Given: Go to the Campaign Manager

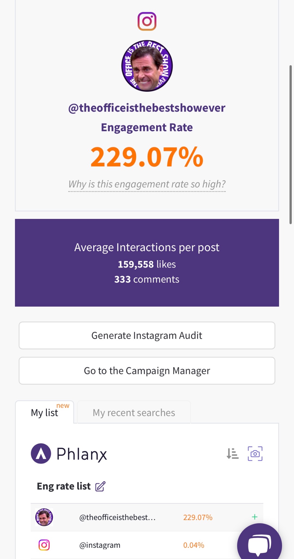Looking at the screenshot, I should pos(147,371).
